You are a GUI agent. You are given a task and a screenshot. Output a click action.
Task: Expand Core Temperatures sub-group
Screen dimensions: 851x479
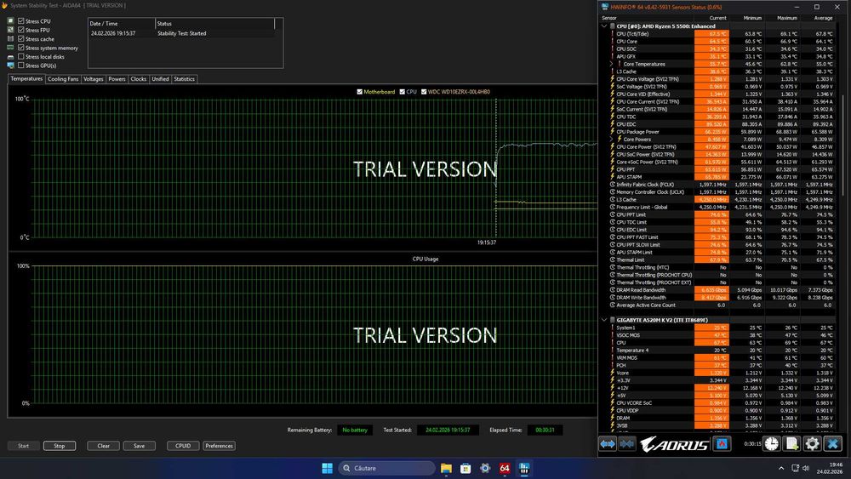pyautogui.click(x=612, y=64)
